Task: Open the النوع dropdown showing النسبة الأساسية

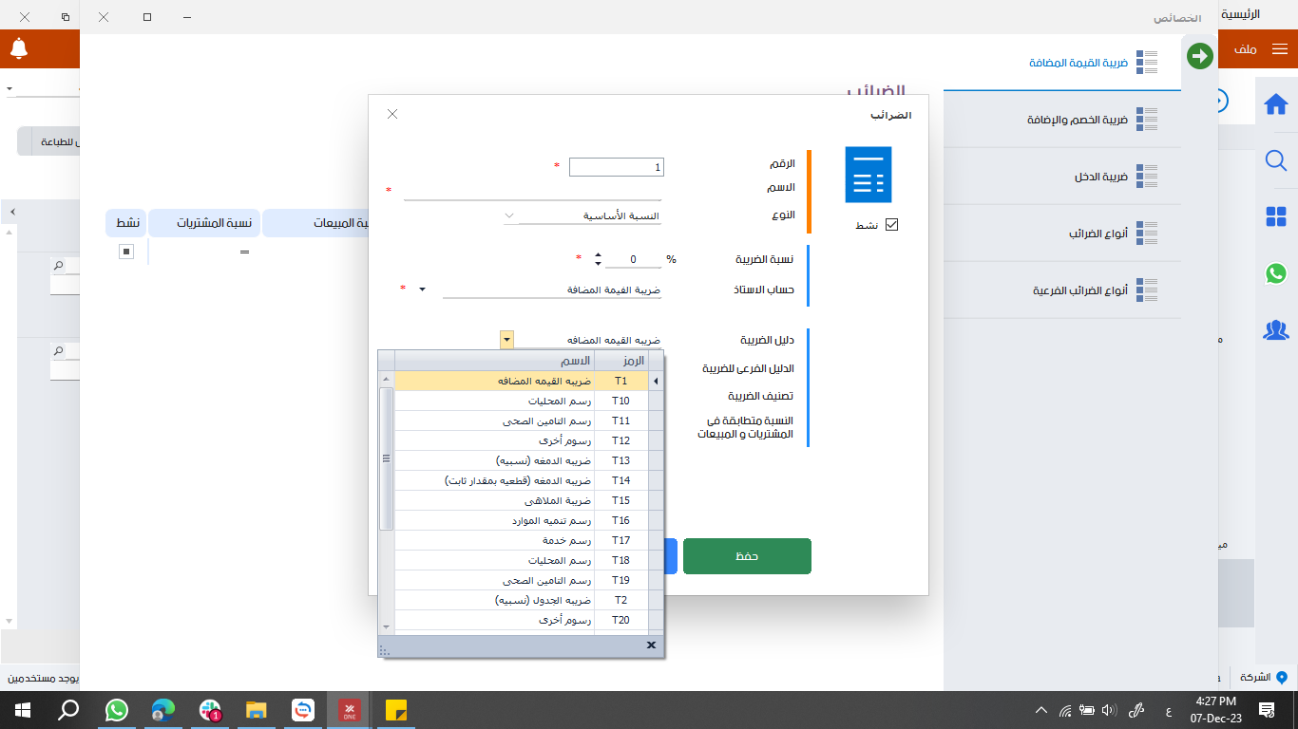Action: (508, 215)
